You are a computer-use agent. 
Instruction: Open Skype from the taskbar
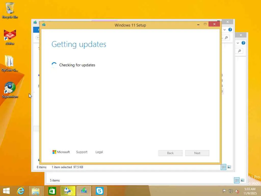(100, 191)
